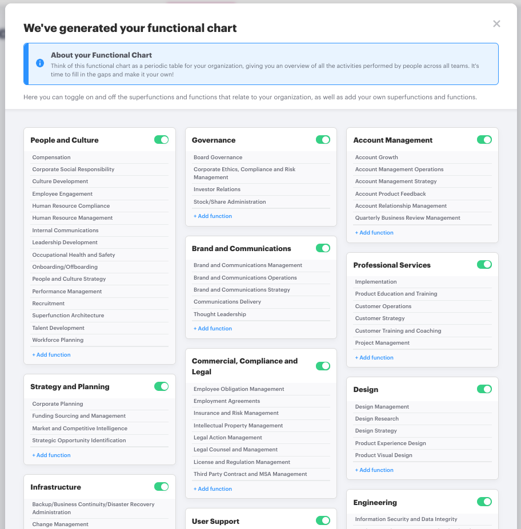This screenshot has height=529, width=521.
Task: Disable the People and Culture superfunction
Action: click(161, 139)
